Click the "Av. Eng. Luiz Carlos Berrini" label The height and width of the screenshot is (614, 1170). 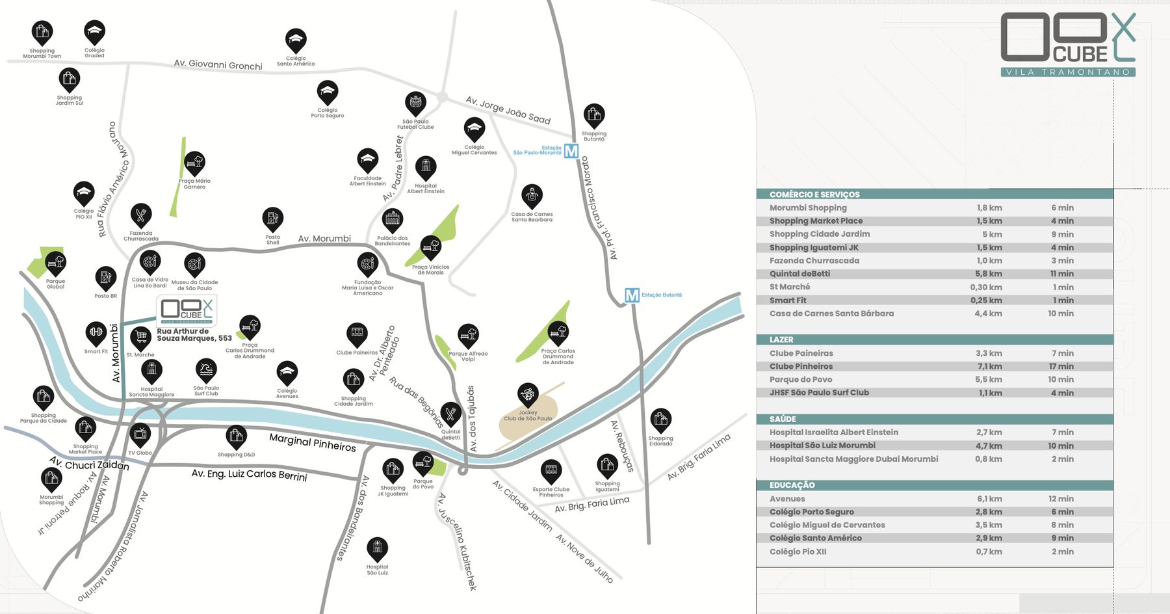click(x=249, y=475)
